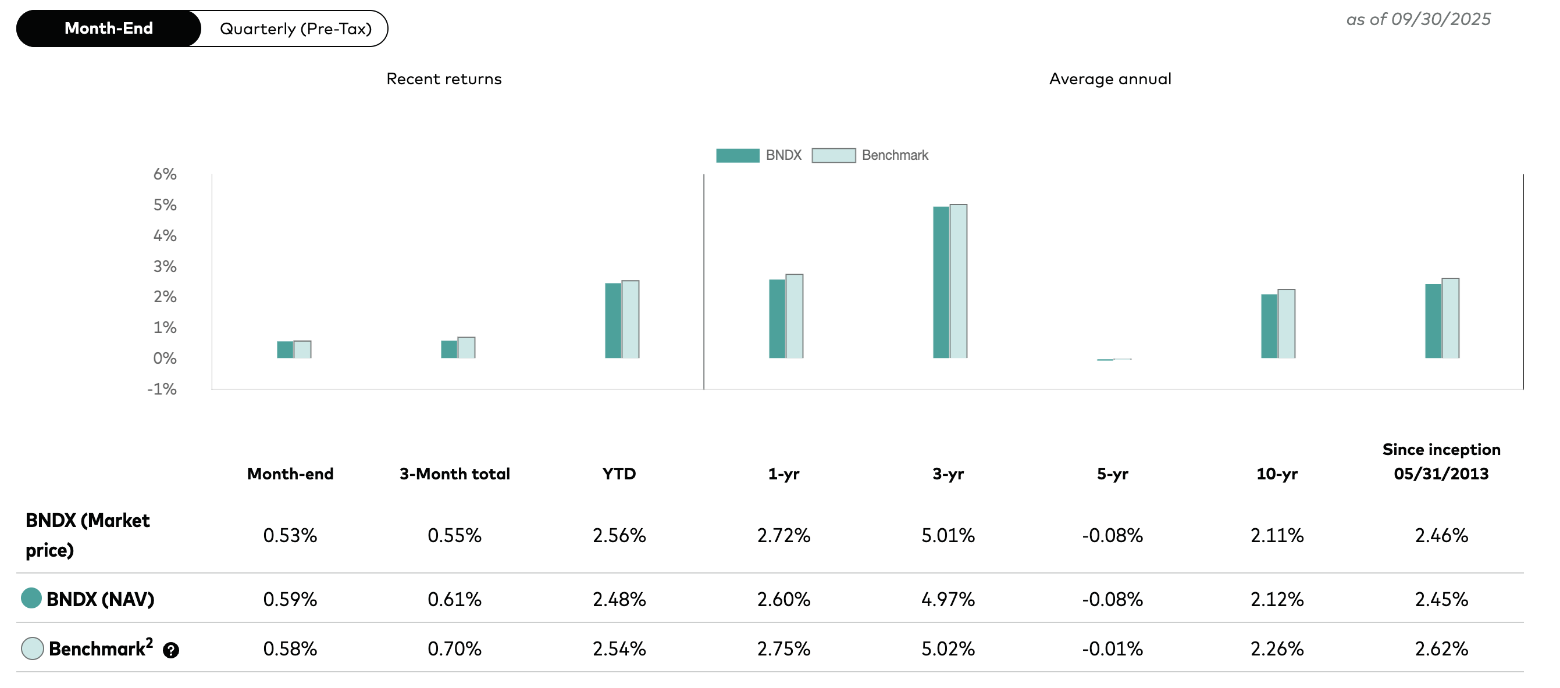Click the since inception Benchmark bar

pyautogui.click(x=1450, y=318)
